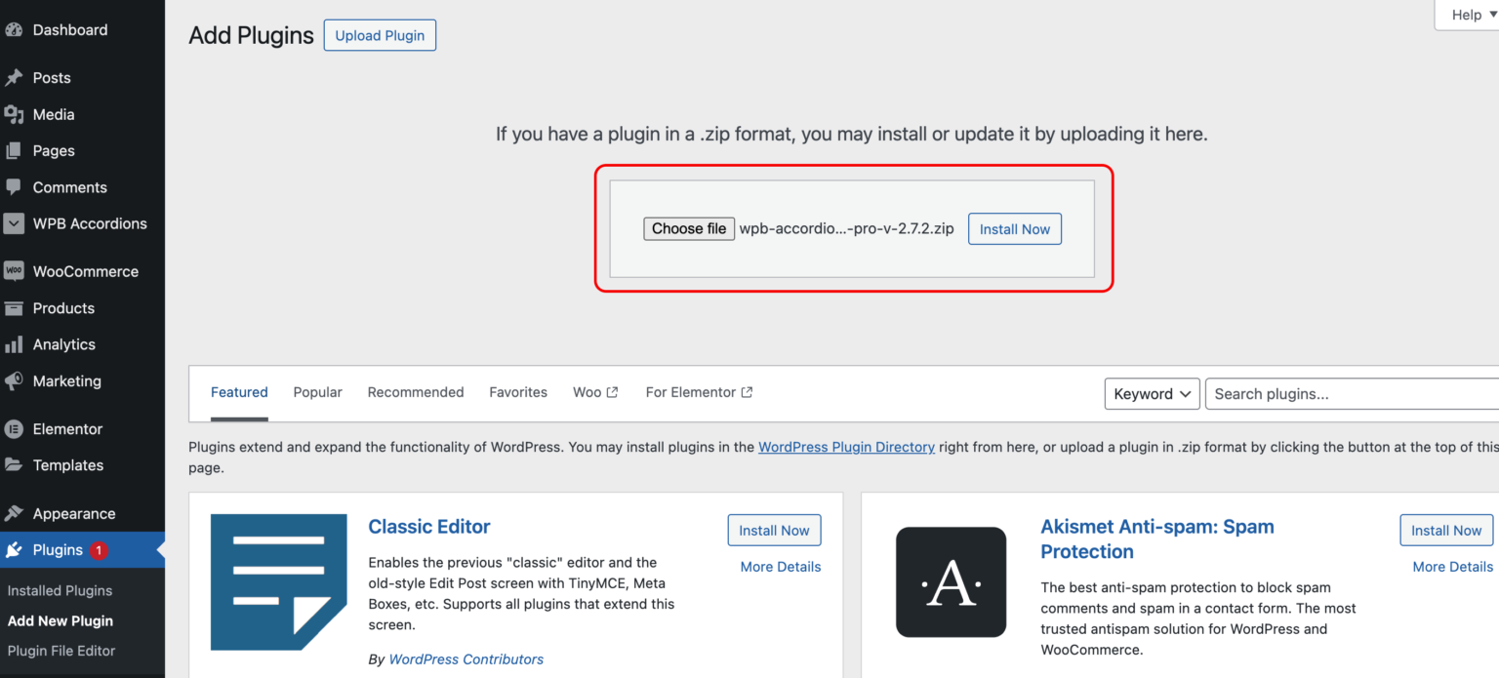Image resolution: width=1499 pixels, height=678 pixels.
Task: Select the Marketing megaphone icon
Action: pos(15,381)
